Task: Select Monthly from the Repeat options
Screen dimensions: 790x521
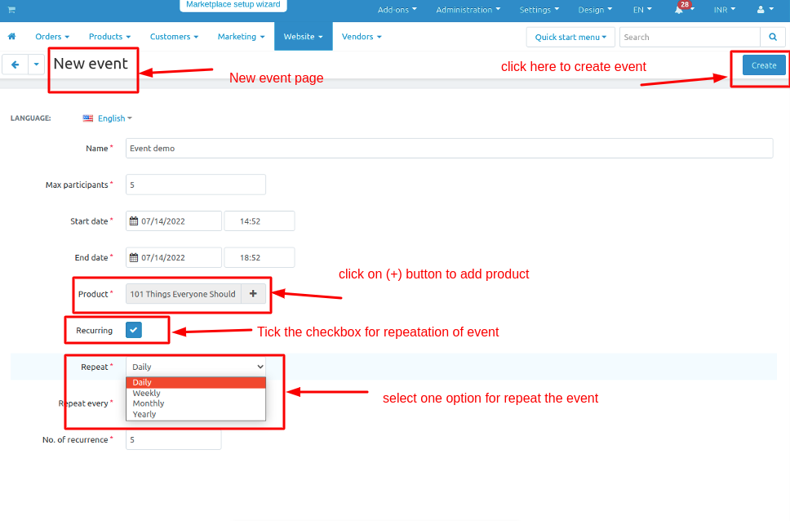Action: (x=149, y=403)
